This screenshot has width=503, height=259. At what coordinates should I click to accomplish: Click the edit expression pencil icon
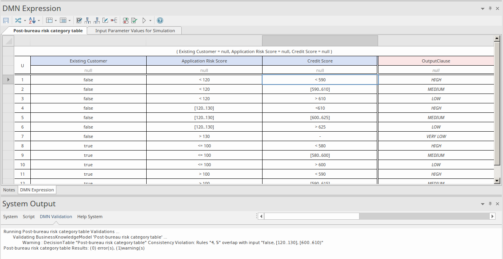pos(105,20)
